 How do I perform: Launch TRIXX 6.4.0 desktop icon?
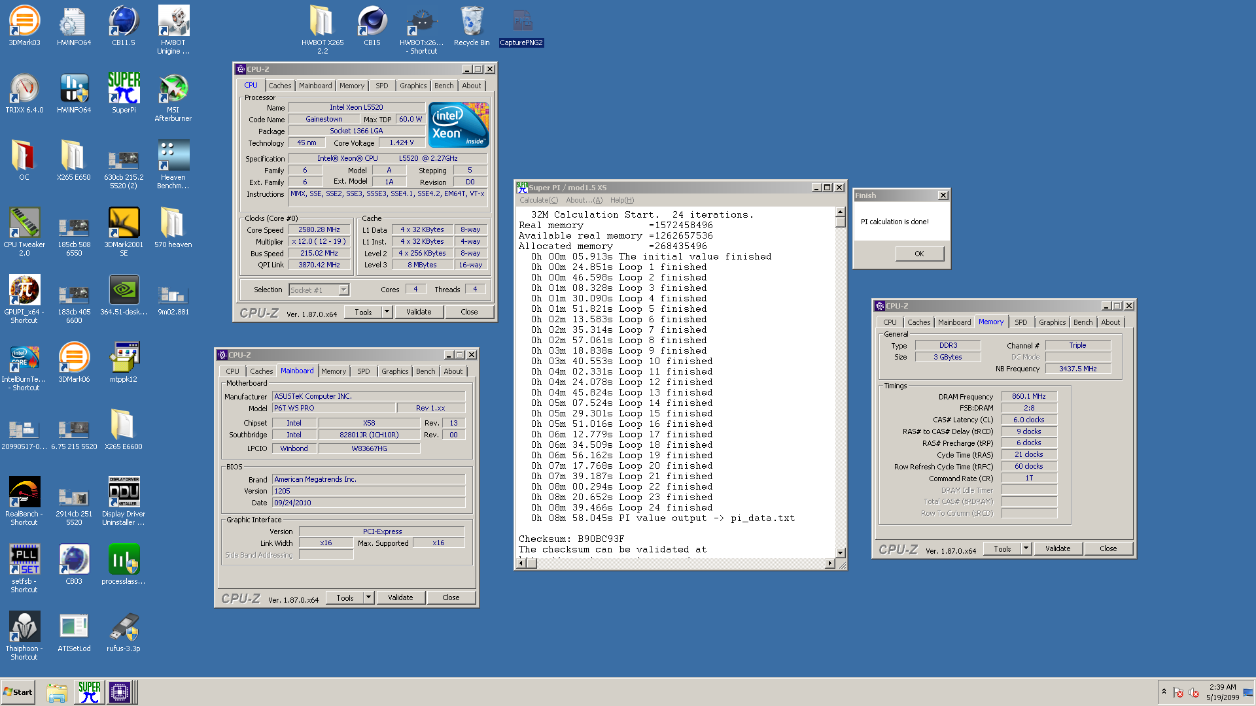pos(24,93)
